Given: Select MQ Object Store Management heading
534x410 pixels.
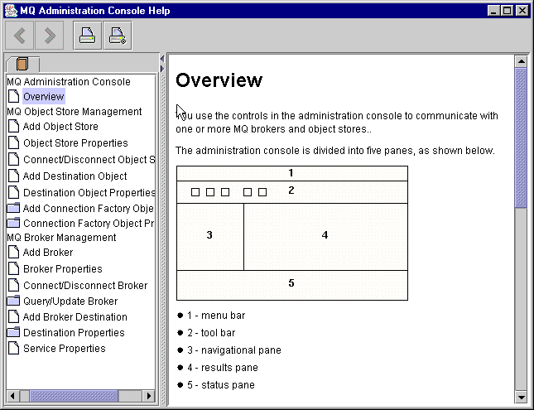Looking at the screenshot, I should [x=75, y=112].
